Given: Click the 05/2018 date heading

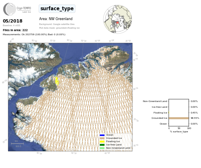Looking at the screenshot, I should click(13, 21).
